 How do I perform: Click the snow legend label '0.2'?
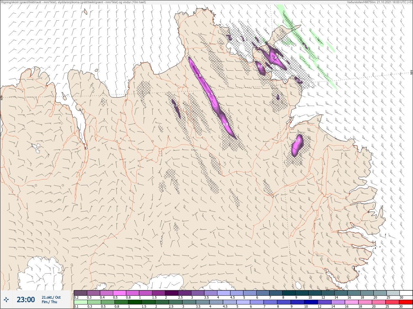(x=76, y=297)
